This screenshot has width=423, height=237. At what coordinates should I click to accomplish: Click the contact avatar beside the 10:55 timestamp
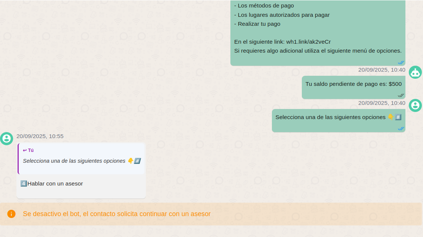6,138
